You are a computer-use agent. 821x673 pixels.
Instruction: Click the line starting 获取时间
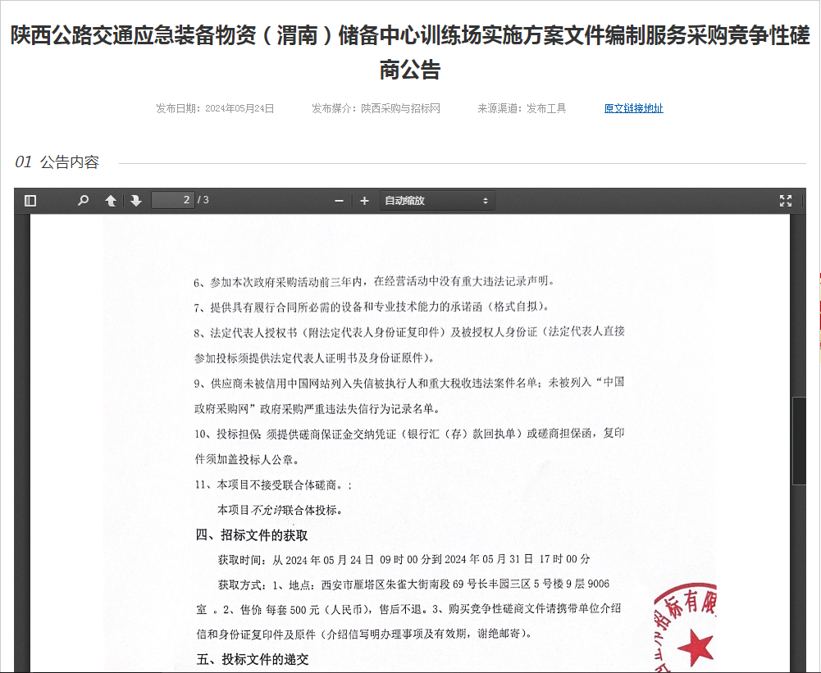[404, 559]
